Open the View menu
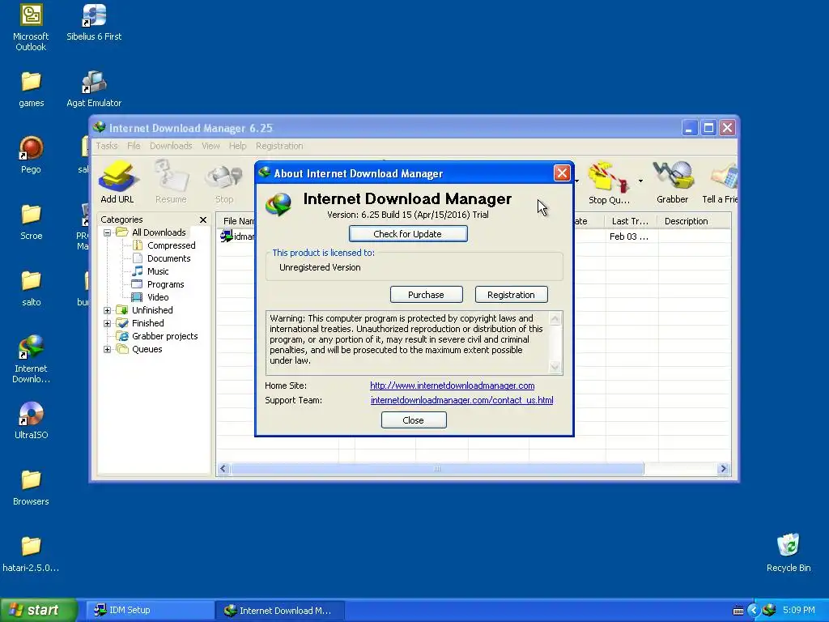 tap(210, 146)
